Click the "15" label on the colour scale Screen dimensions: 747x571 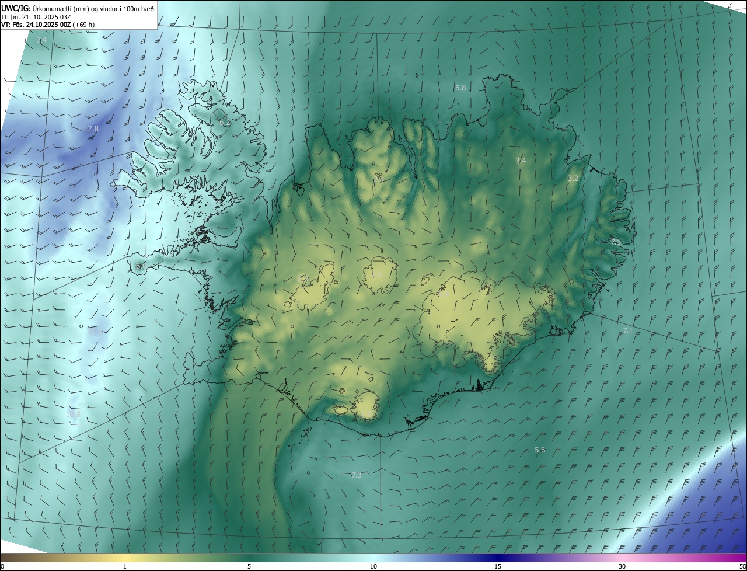click(x=498, y=566)
